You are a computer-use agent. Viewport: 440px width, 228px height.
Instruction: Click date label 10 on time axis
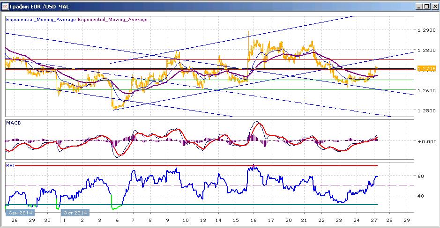186,221
